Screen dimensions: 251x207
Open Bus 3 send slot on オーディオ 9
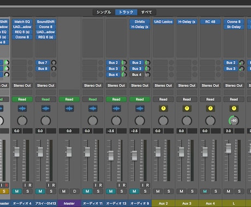click(x=137, y=69)
